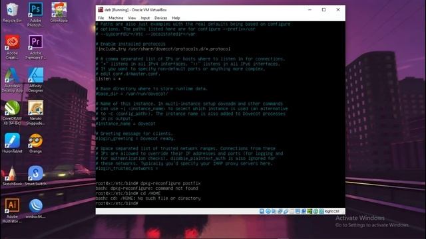
Task: Click the mouse integration status icon
Action: (316, 211)
